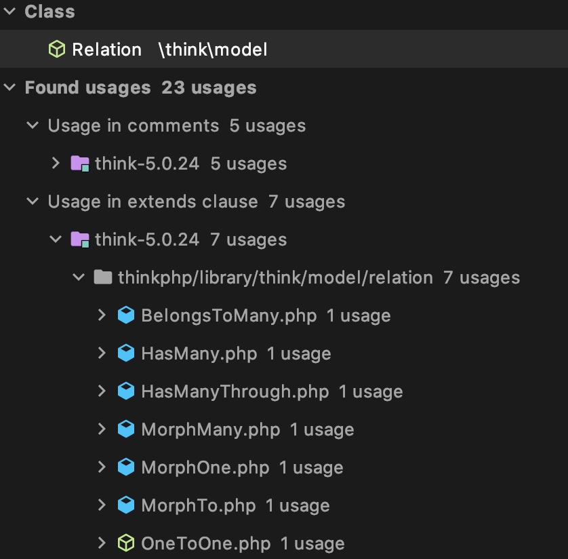Collapse Usage in extends clause group
The image size is (568, 559).
tap(33, 201)
